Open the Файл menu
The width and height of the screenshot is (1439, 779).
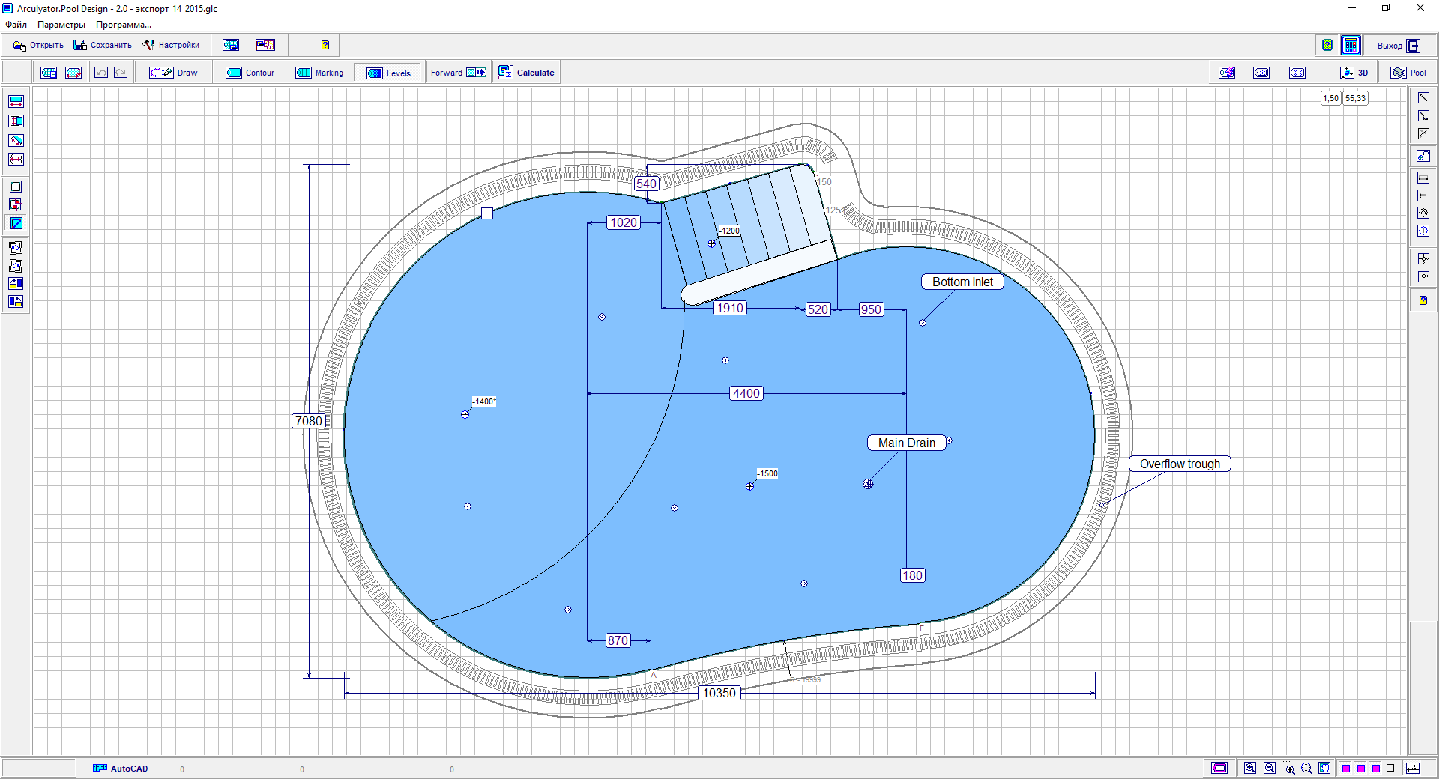click(x=16, y=25)
